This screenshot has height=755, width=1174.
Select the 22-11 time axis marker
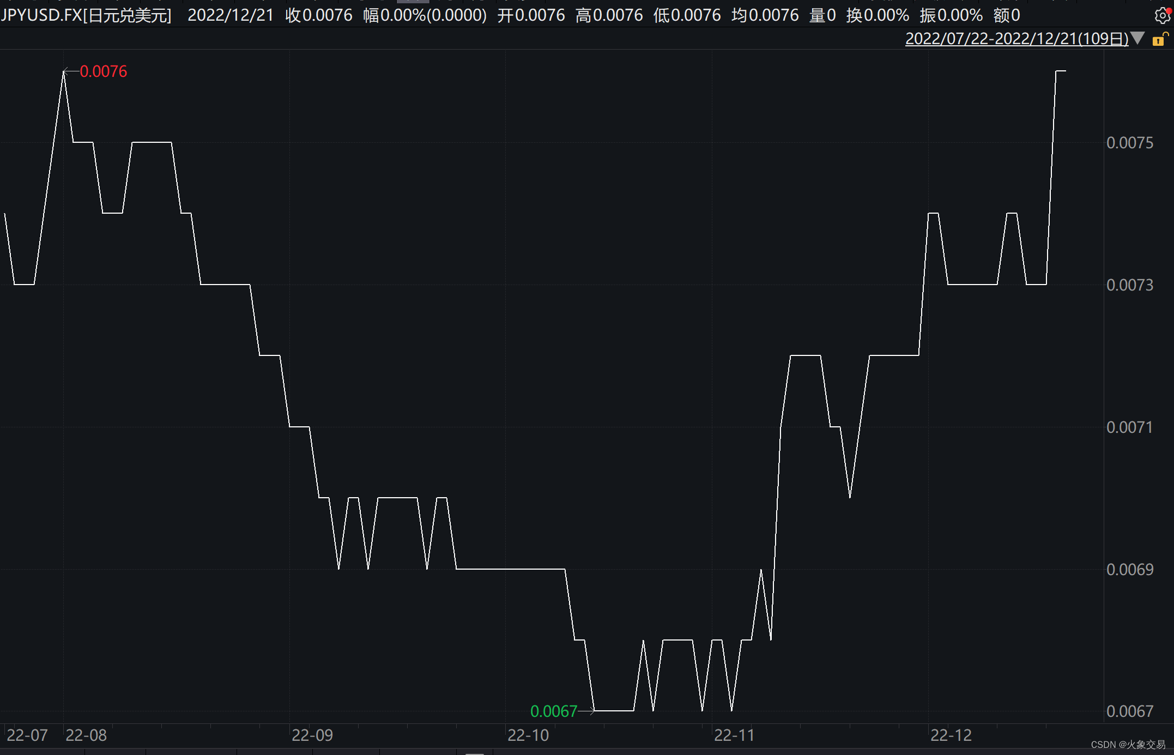pos(734,735)
